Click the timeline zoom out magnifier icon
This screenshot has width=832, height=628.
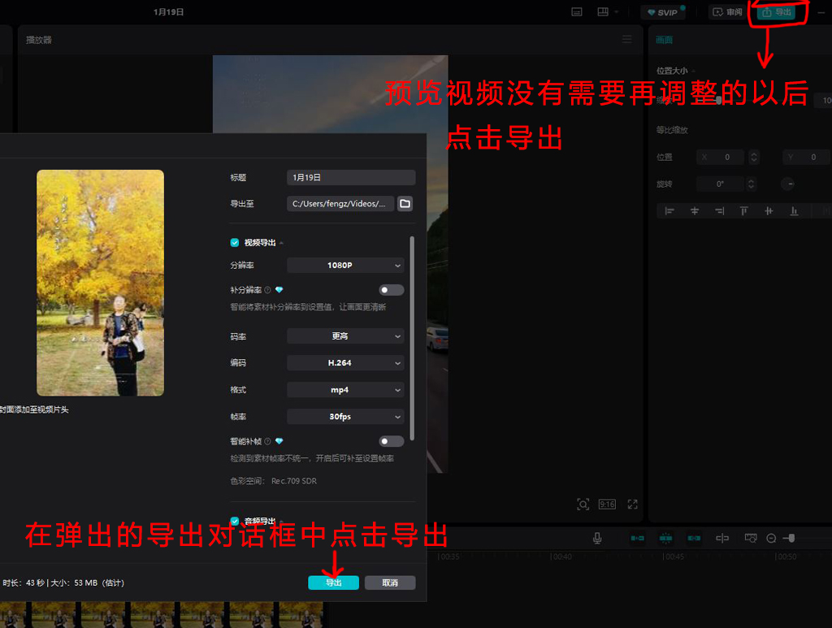tap(771, 538)
